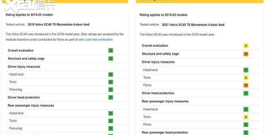Viewport: 266px width, 135px height.
Task: Click the left driver Pelvis/leg G badge
Action: [110, 89]
